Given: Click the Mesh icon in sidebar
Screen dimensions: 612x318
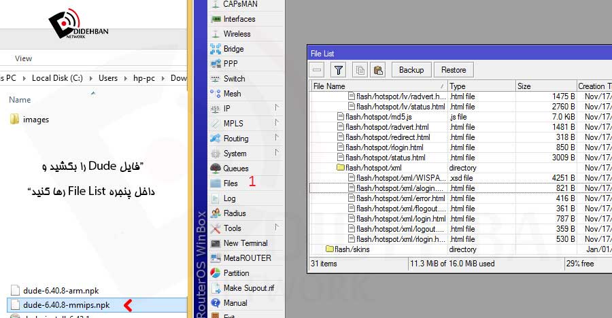Looking at the screenshot, I should (216, 94).
